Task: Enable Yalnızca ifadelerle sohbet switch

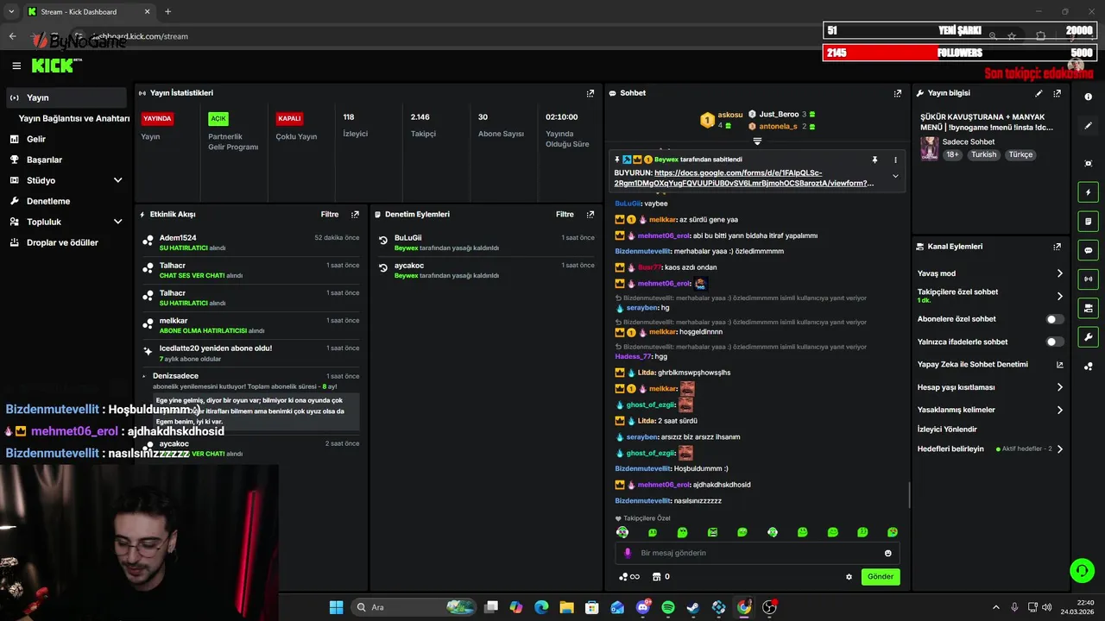Action: click(x=1053, y=342)
